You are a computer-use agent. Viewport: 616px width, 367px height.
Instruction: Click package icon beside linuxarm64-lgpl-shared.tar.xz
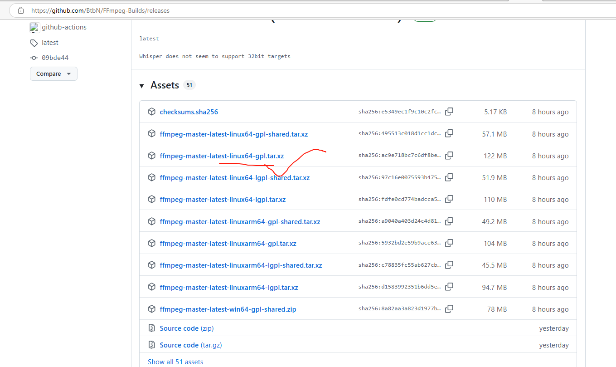152,265
